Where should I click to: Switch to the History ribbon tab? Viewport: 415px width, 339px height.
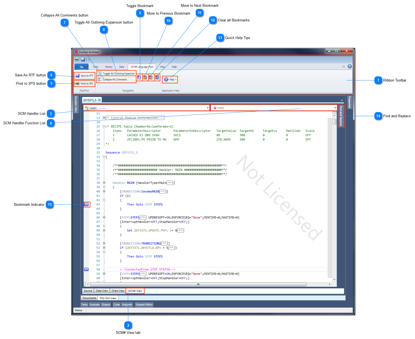109,67
